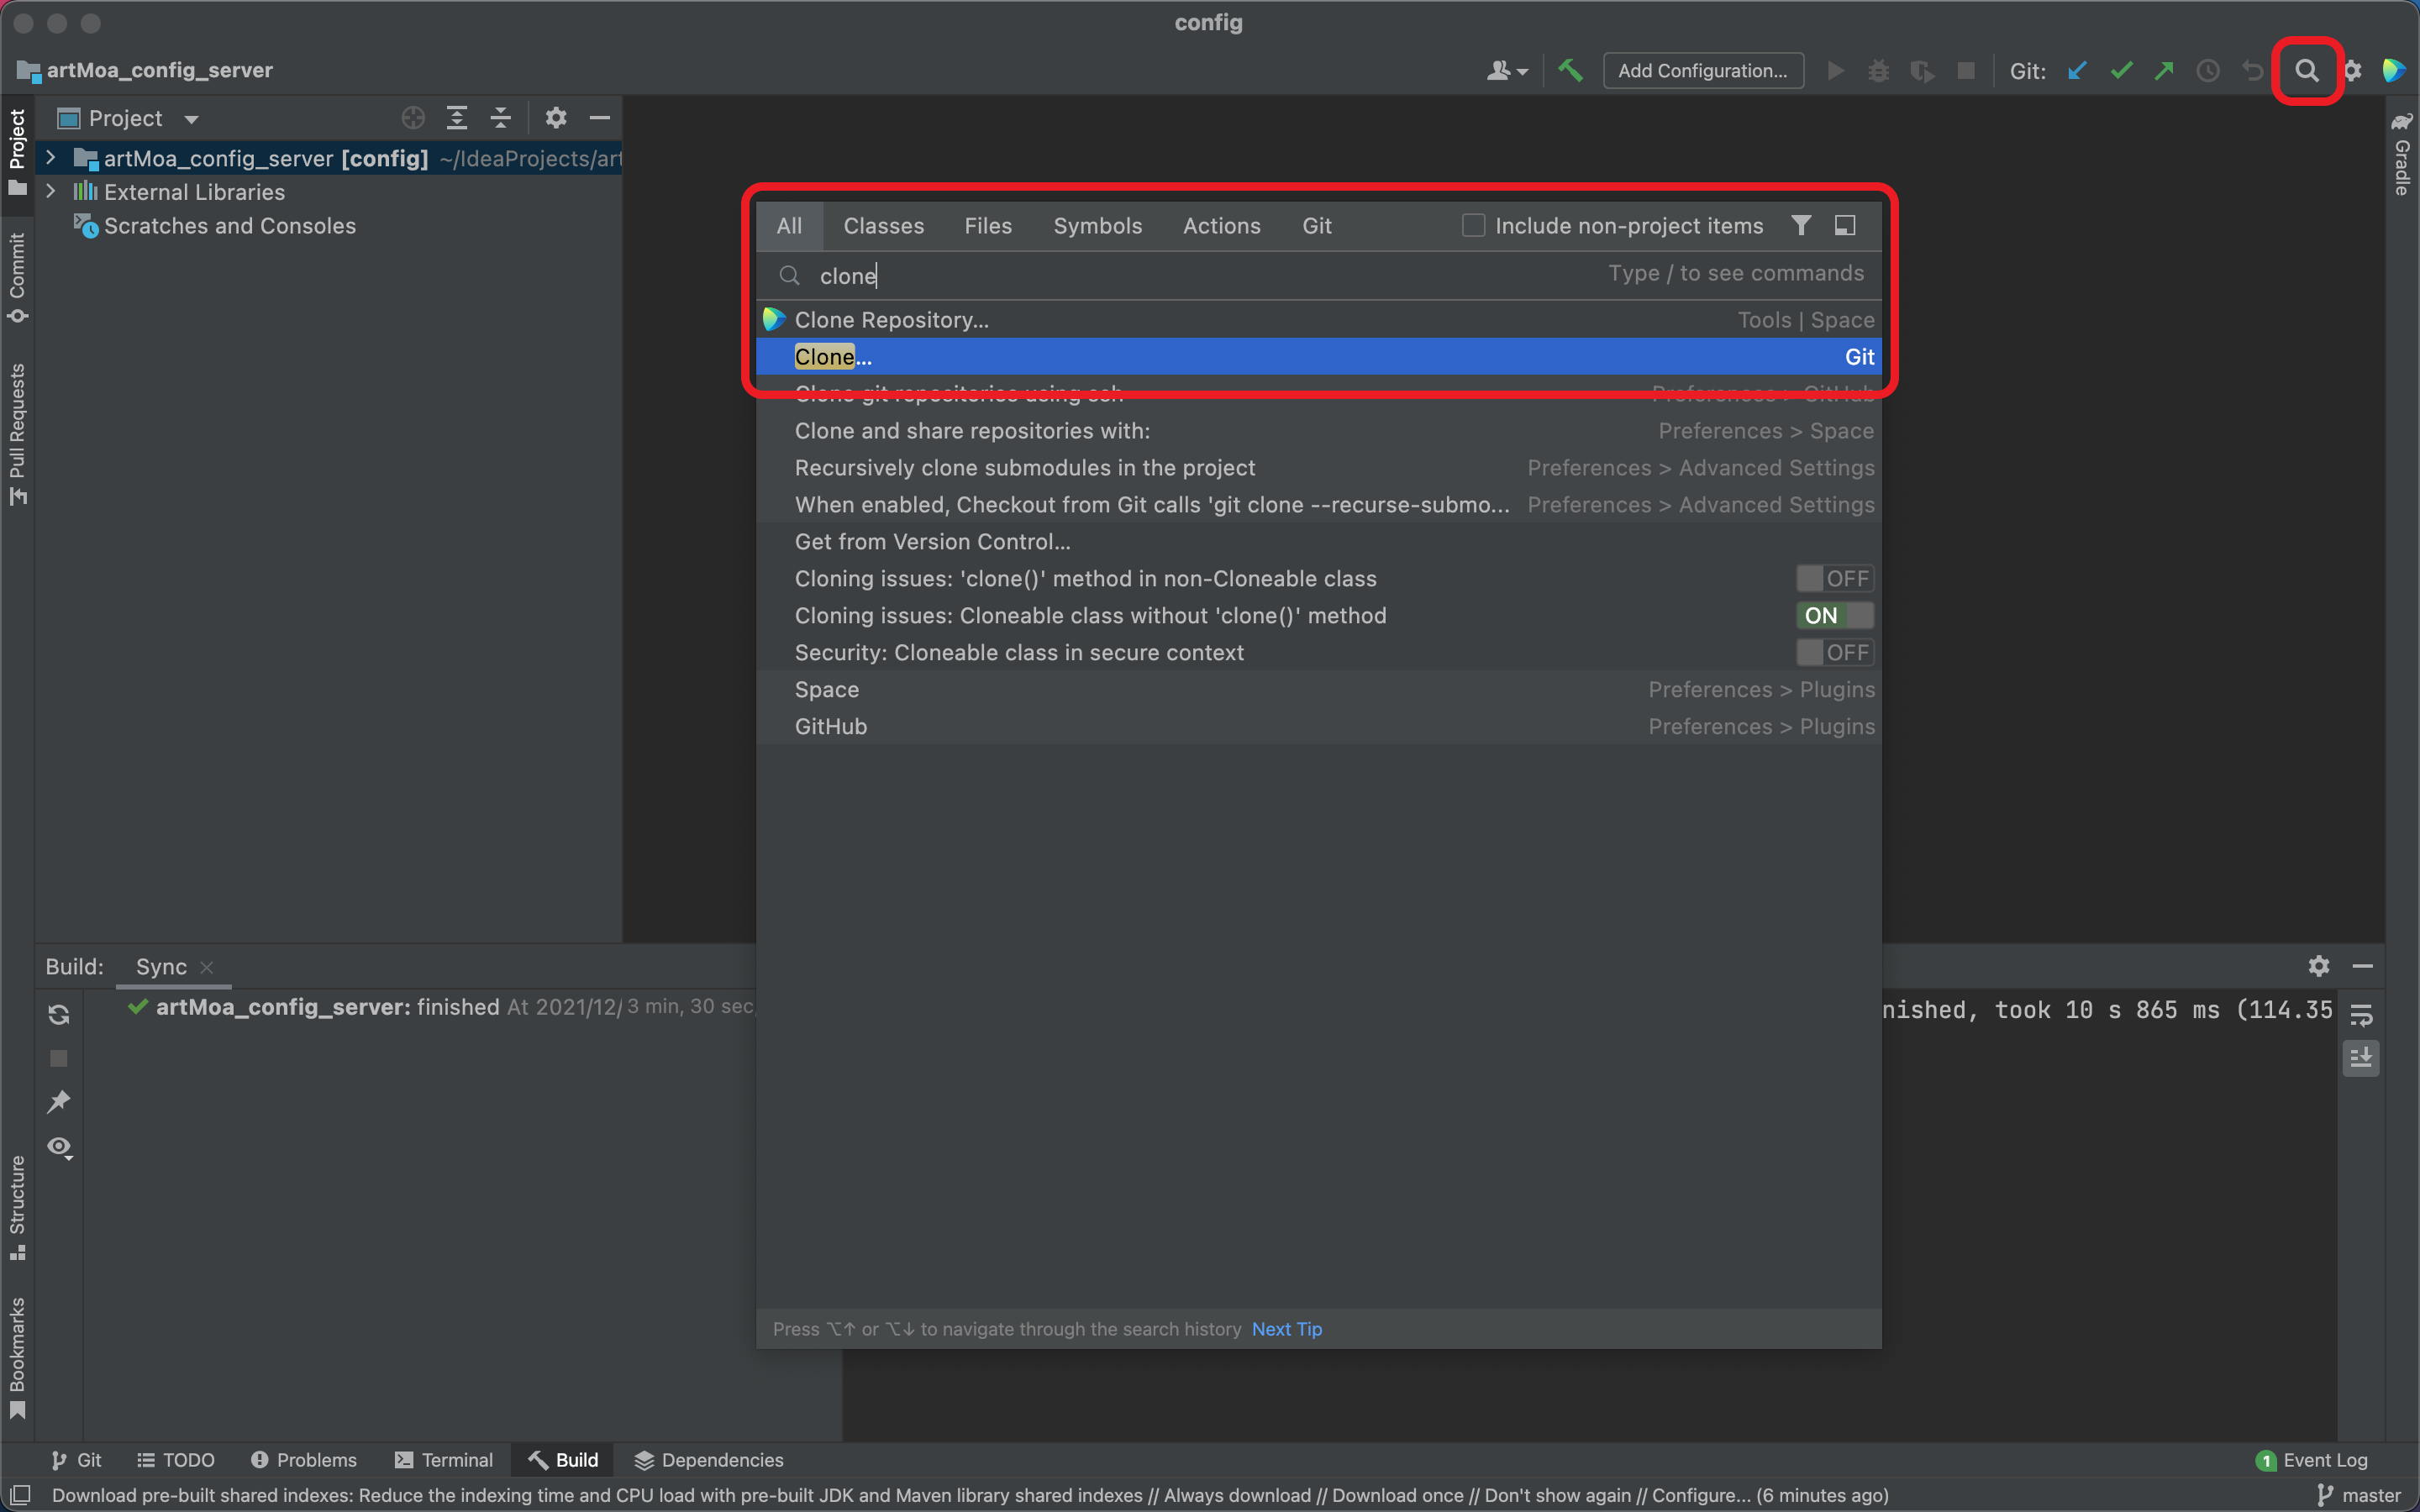The image size is (2420, 1512).
Task: Toggle the eye view options in Build panel
Action: (59, 1147)
